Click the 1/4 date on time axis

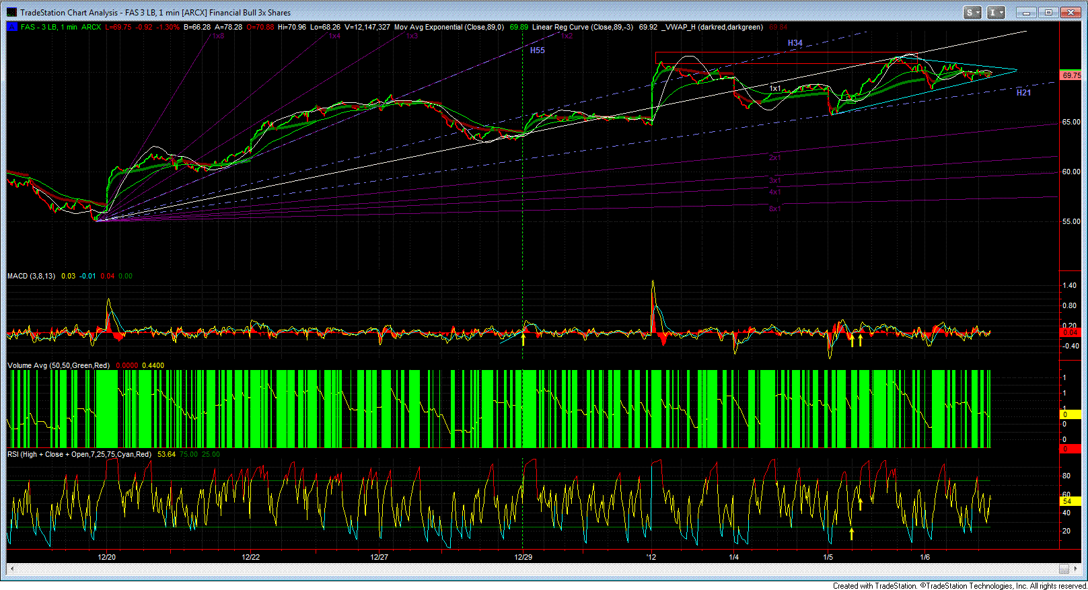pyautogui.click(x=733, y=557)
